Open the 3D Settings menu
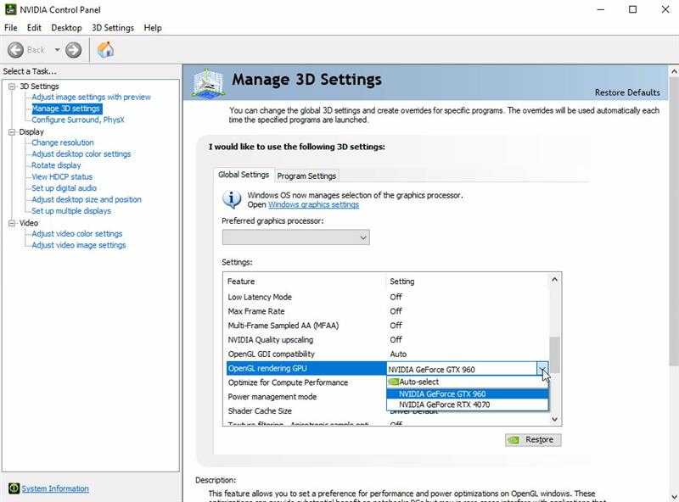Image resolution: width=679 pixels, height=502 pixels. point(113,27)
